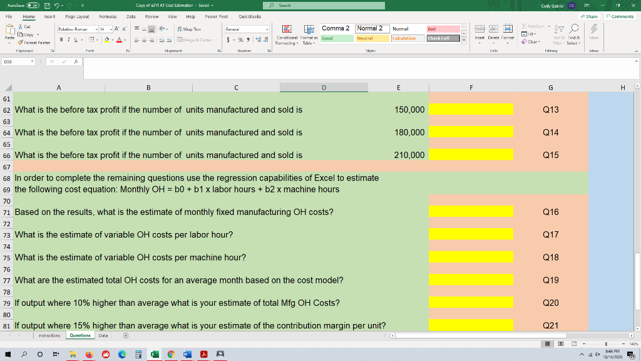
Task: Click the Insert Function fx icon
Action: 76,61
